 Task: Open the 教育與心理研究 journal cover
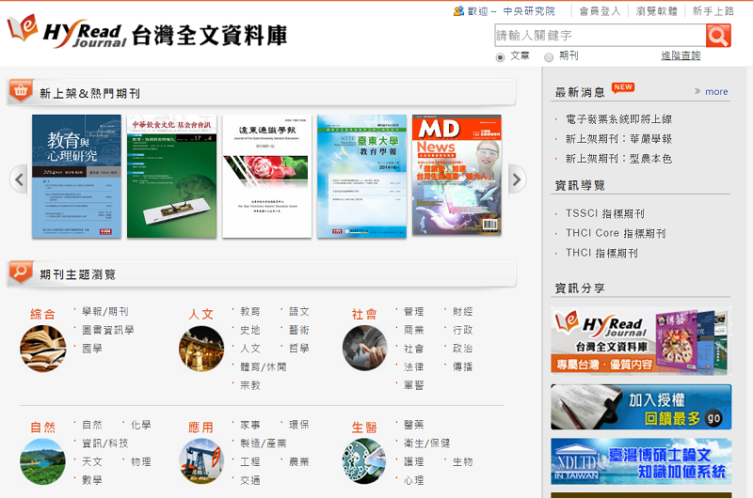pos(77,176)
